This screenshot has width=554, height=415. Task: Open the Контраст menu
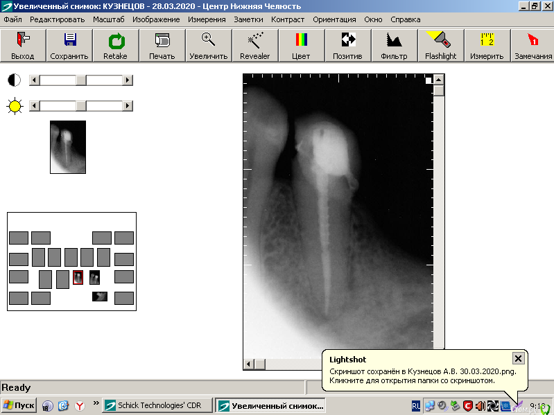(x=287, y=19)
